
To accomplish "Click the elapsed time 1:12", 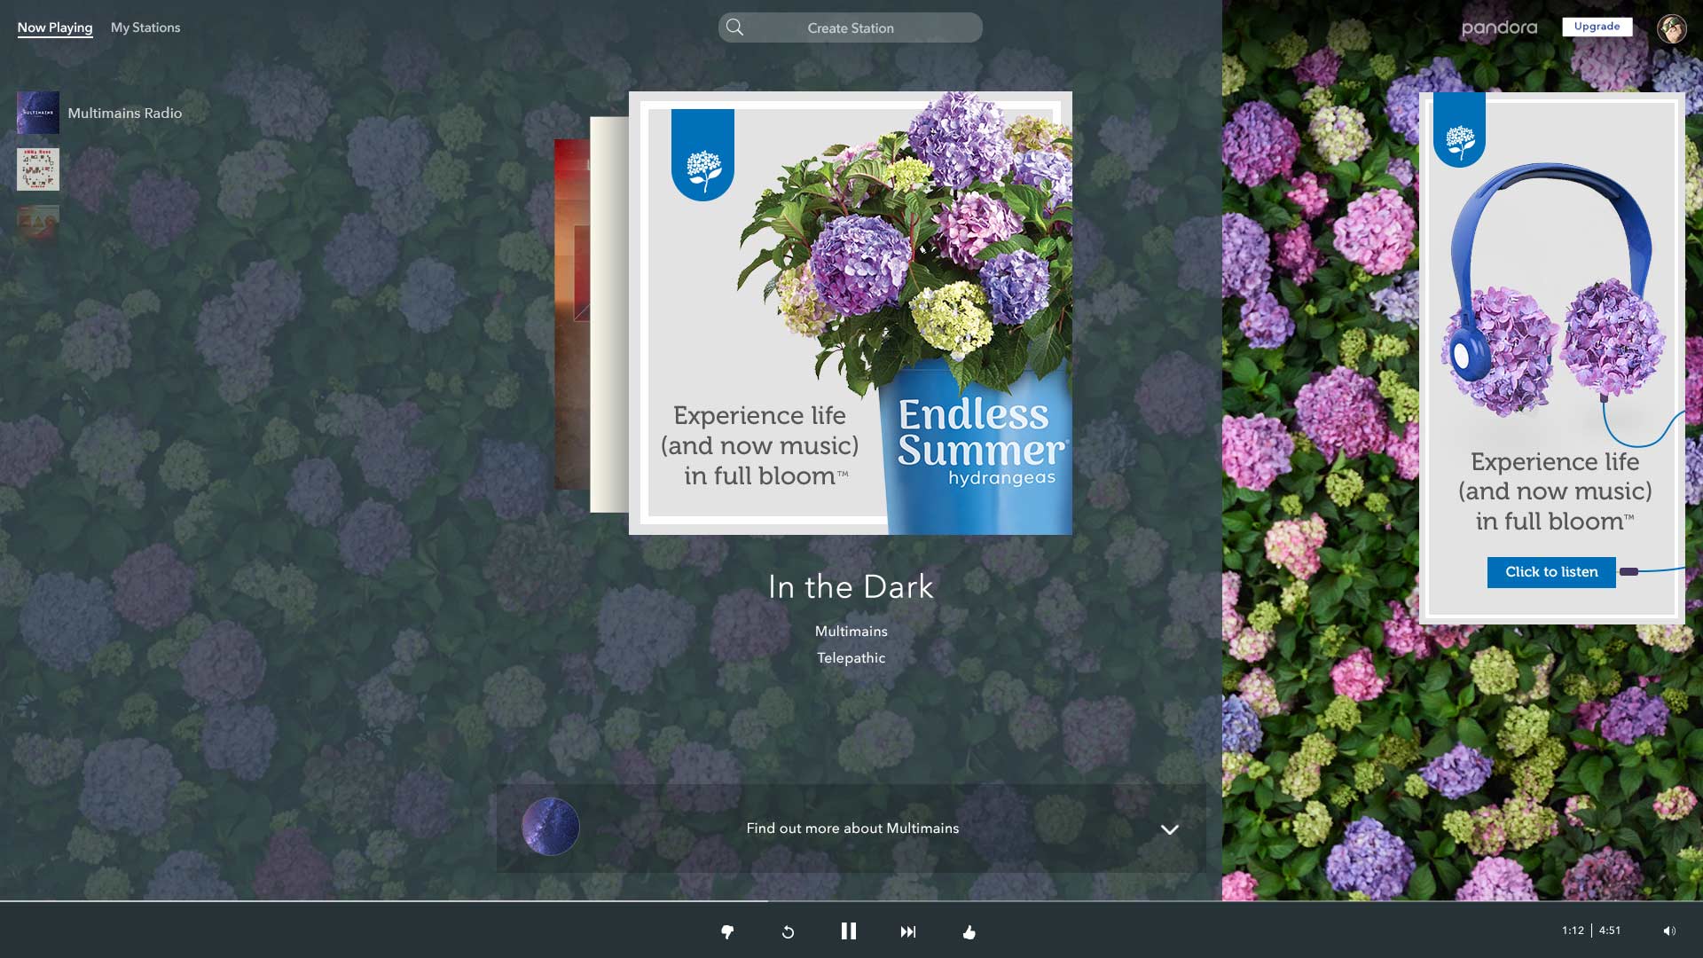I will 1573,931.
